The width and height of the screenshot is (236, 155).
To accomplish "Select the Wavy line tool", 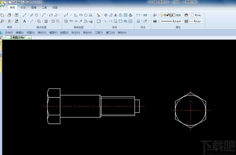I will (71, 21).
